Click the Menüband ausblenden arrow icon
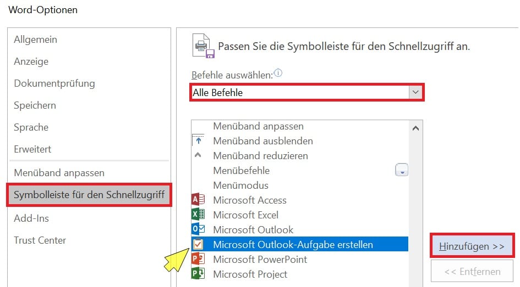The width and height of the screenshot is (520, 287). tap(198, 141)
